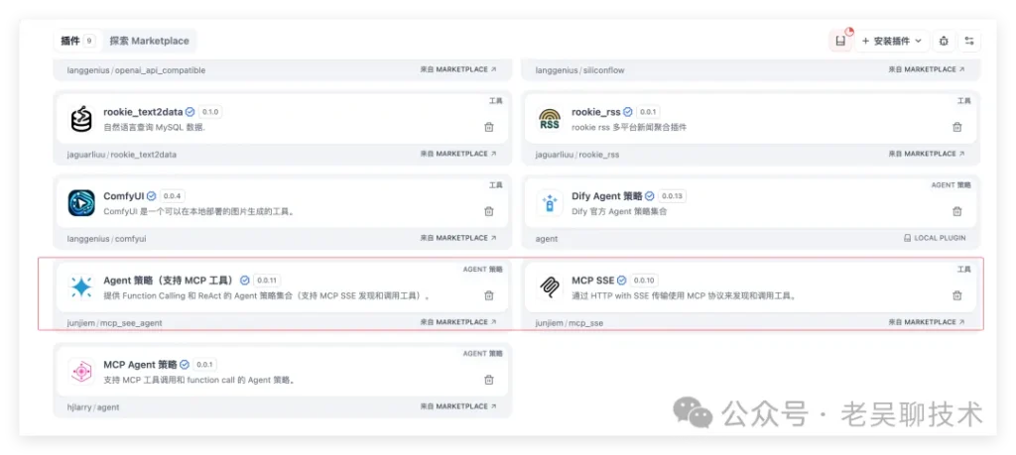Open 来自 MARKETPLACE link under rookie_text2data
Viewport: 1016px width, 455px height.
click(458, 154)
